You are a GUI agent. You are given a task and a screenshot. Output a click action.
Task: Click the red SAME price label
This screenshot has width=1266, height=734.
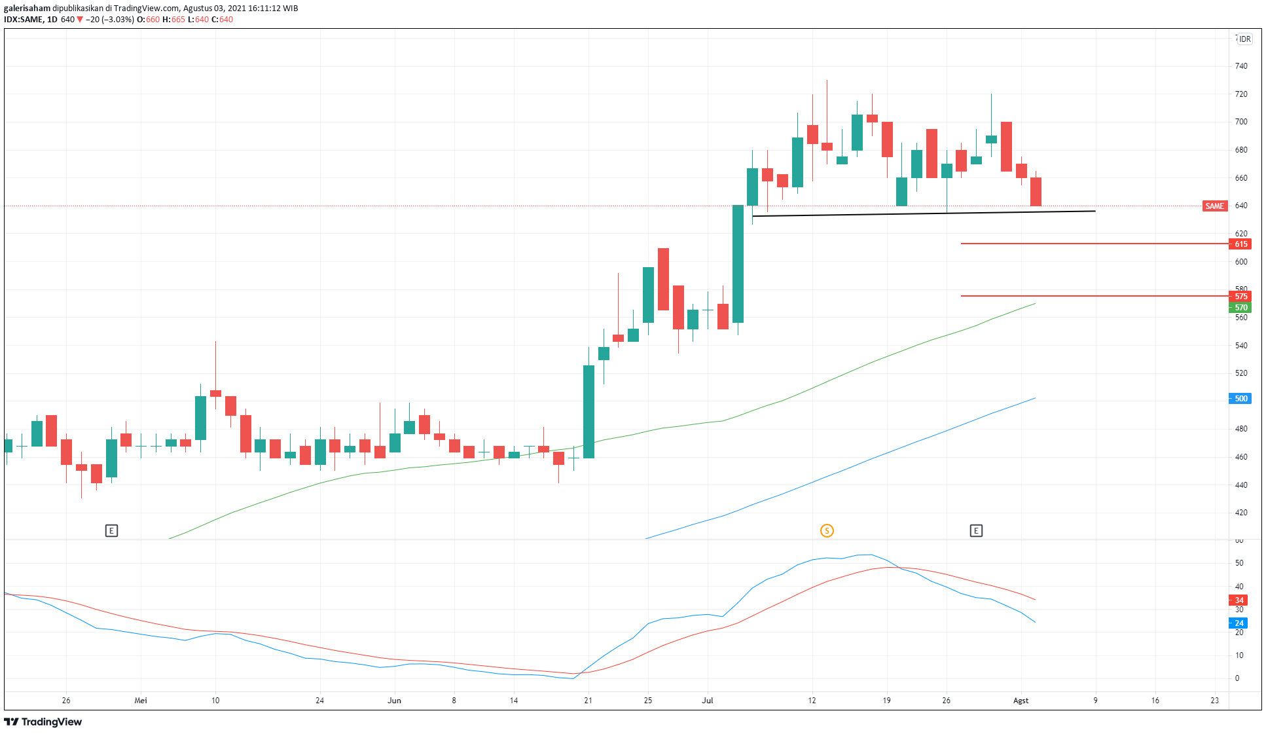click(1214, 206)
